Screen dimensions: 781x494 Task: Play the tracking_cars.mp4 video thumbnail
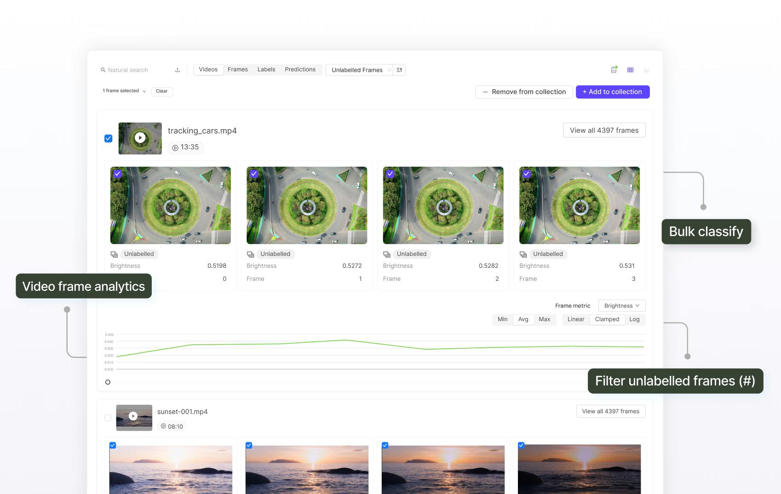(140, 138)
